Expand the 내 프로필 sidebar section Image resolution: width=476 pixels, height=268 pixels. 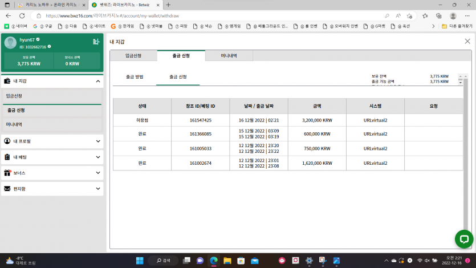(x=52, y=141)
